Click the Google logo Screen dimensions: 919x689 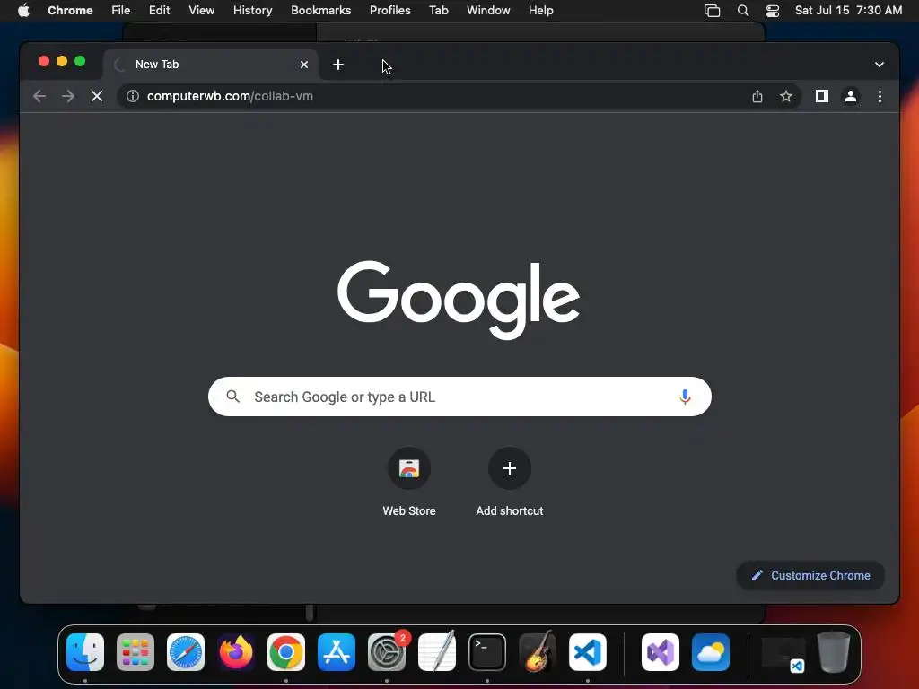pos(459,300)
